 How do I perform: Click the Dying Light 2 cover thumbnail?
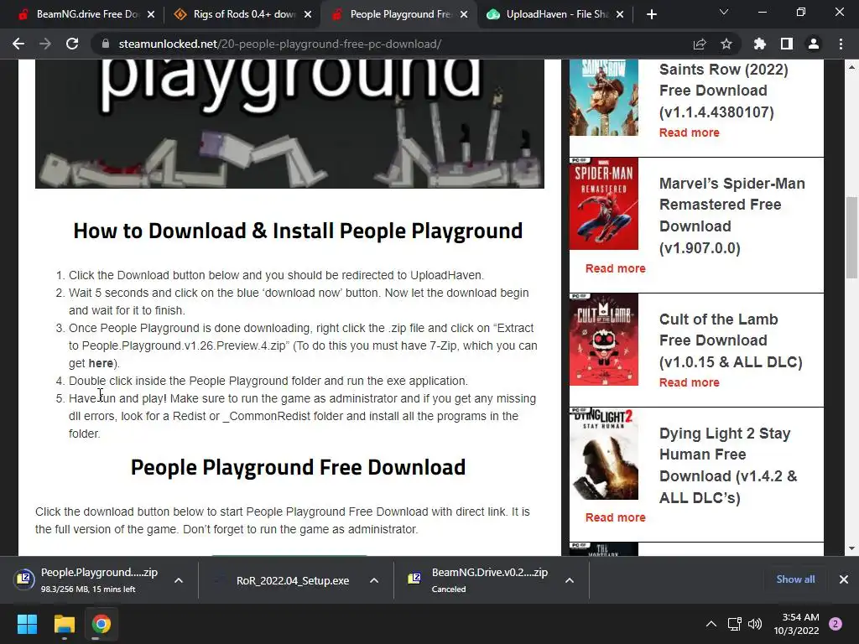604,454
